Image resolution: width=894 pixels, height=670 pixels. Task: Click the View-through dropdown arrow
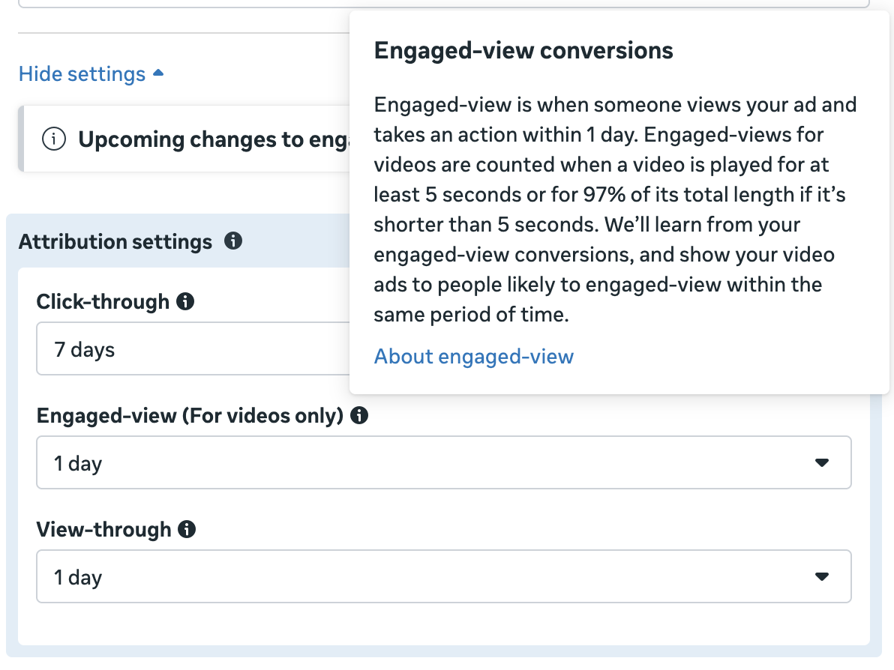pyautogui.click(x=822, y=577)
